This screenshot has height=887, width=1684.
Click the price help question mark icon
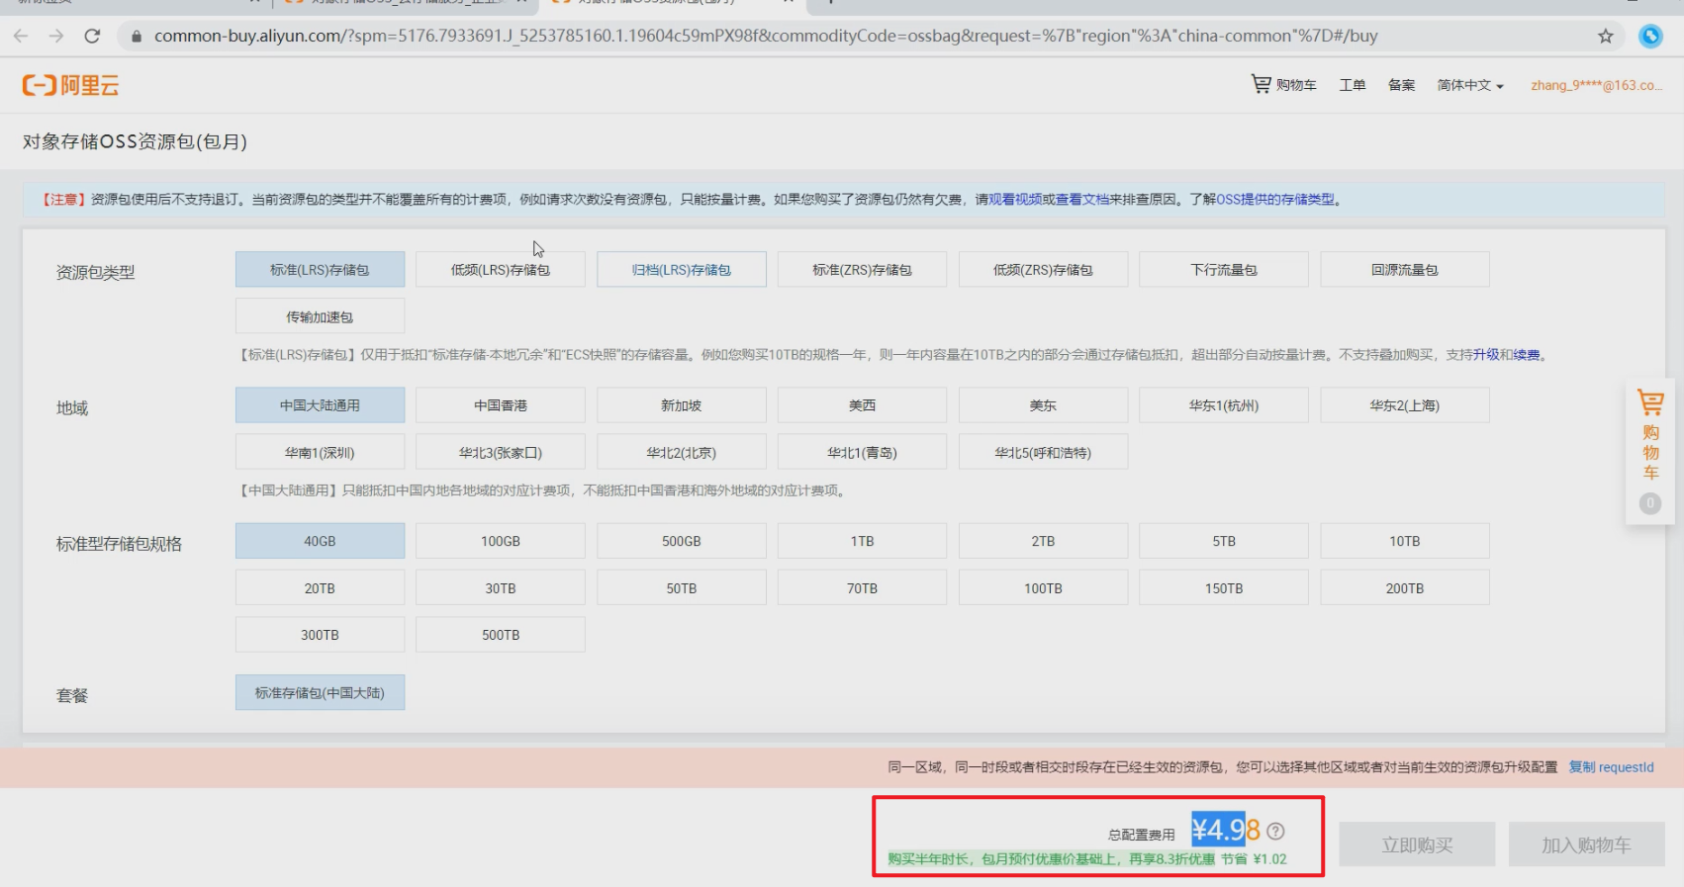1276,832
